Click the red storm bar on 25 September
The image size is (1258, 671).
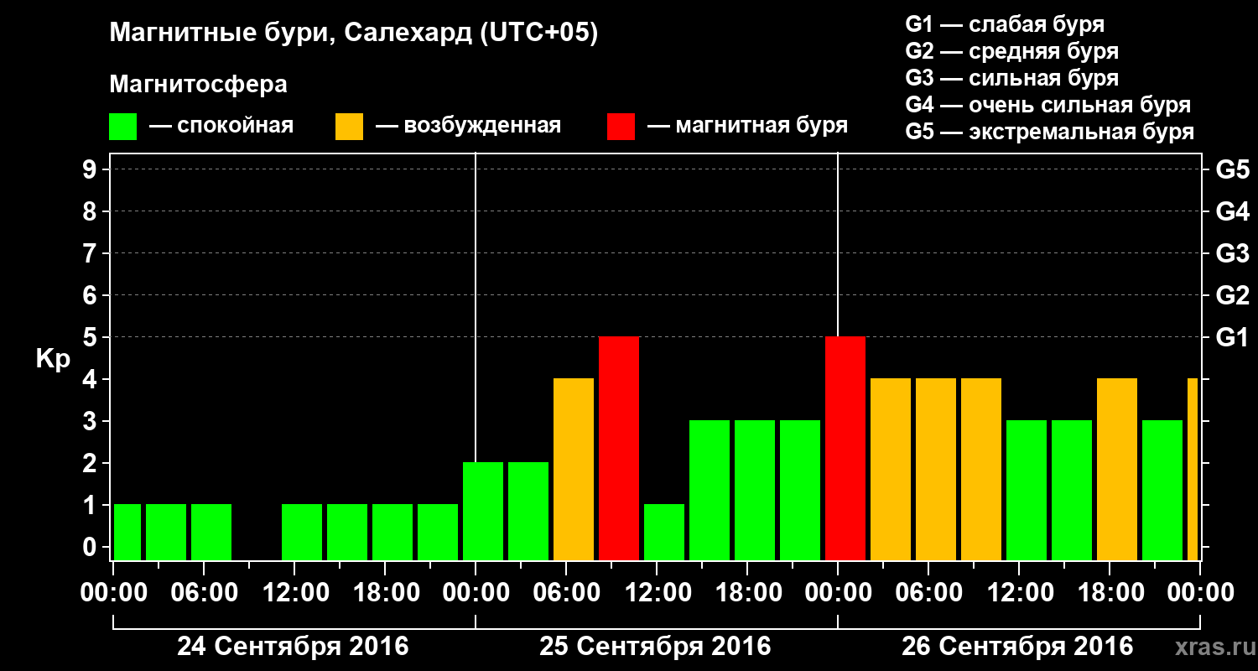(x=619, y=448)
